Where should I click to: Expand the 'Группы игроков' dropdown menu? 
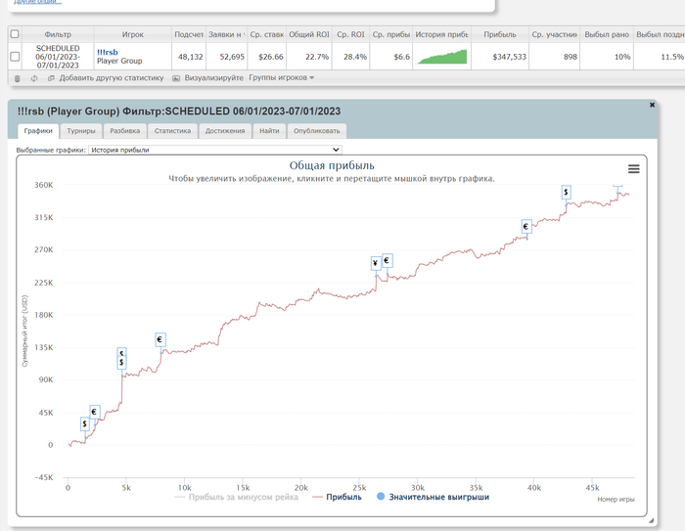tap(282, 77)
